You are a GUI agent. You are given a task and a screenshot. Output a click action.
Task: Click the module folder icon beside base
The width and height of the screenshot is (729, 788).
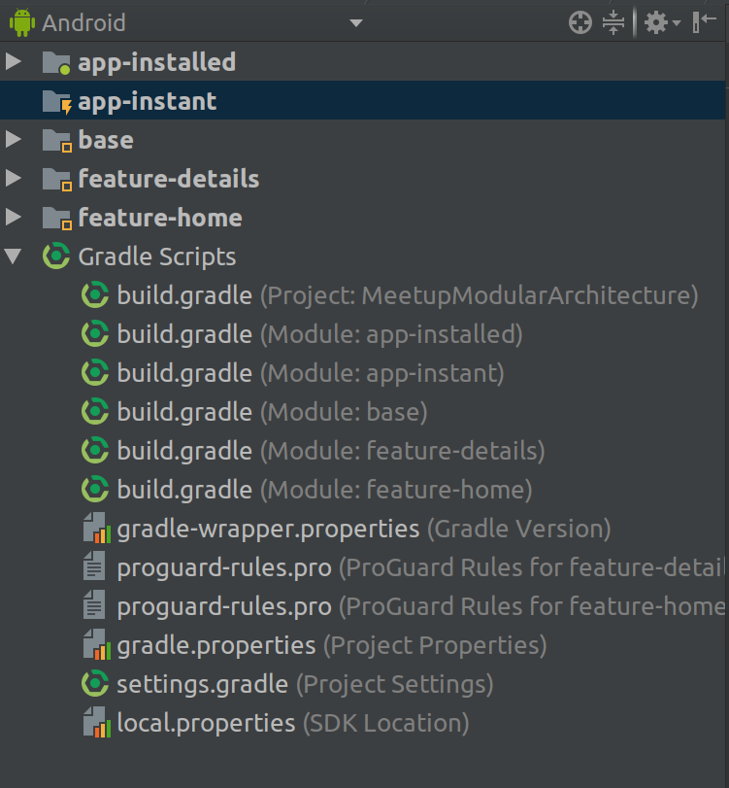(x=55, y=140)
